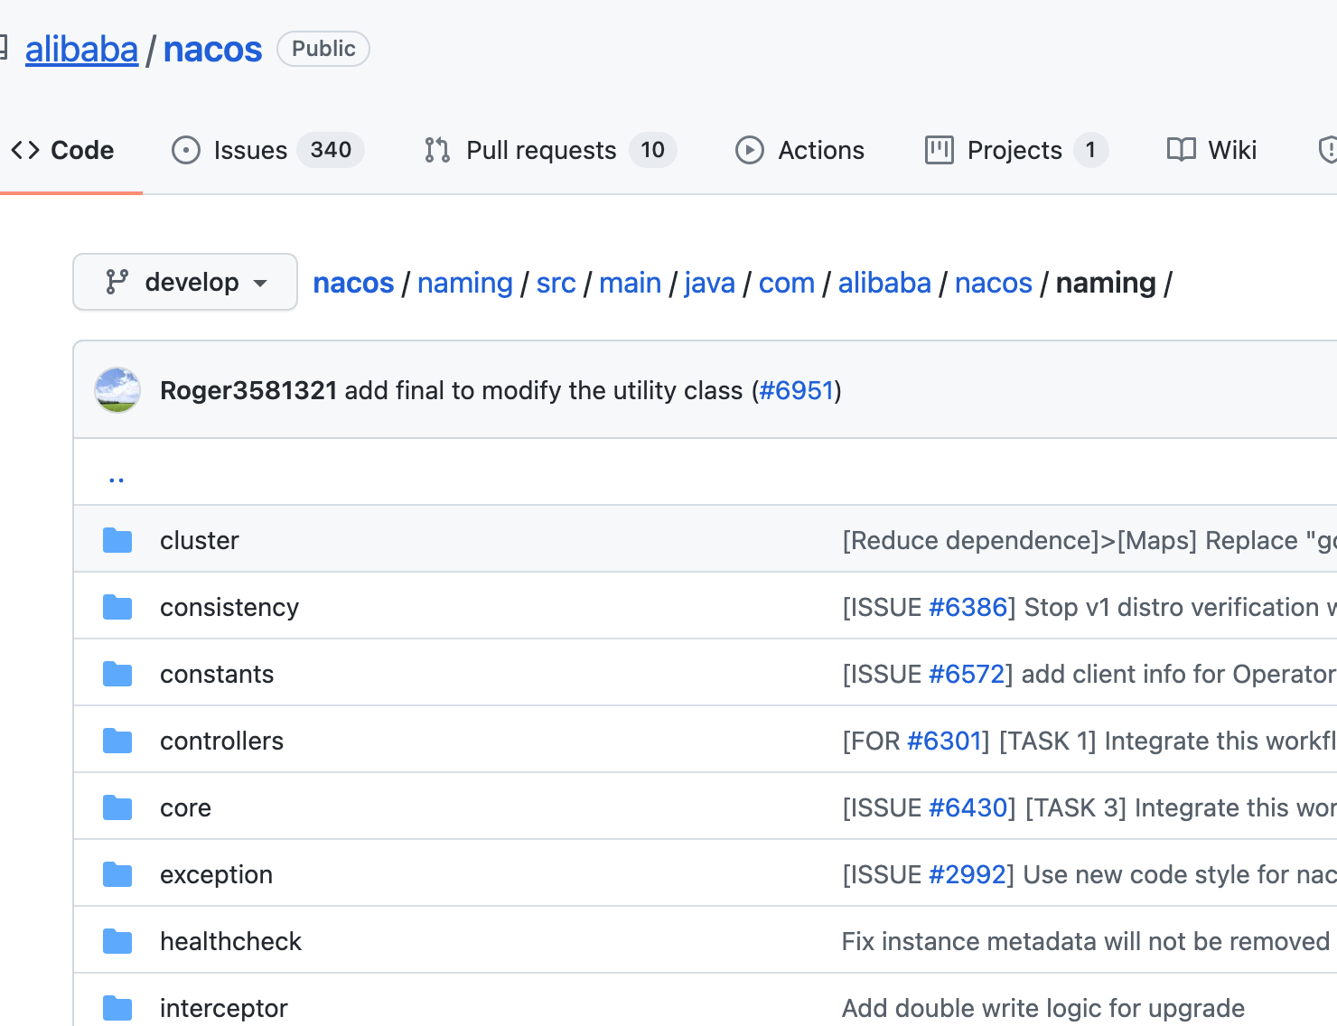Image resolution: width=1337 pixels, height=1026 pixels.
Task: Open the develop branch selector dropdown
Action: tap(184, 282)
